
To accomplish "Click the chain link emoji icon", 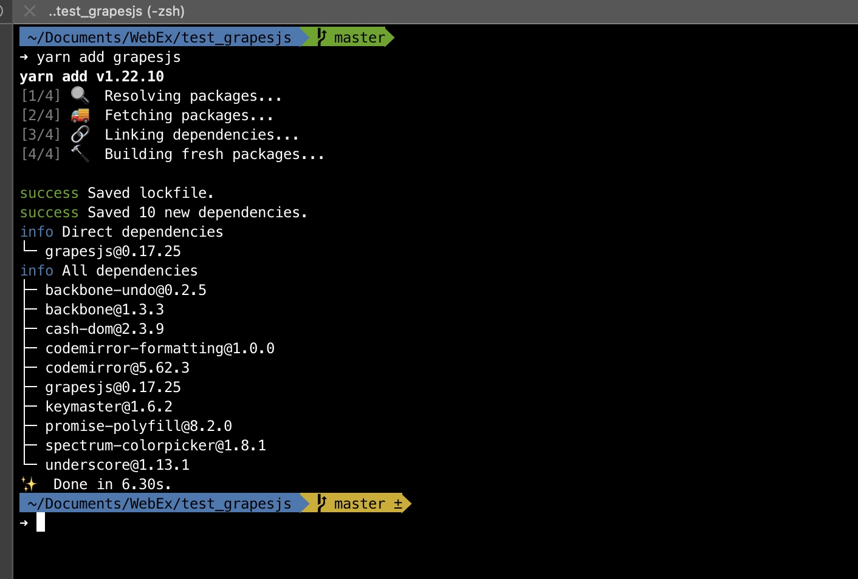I will tap(80, 134).
